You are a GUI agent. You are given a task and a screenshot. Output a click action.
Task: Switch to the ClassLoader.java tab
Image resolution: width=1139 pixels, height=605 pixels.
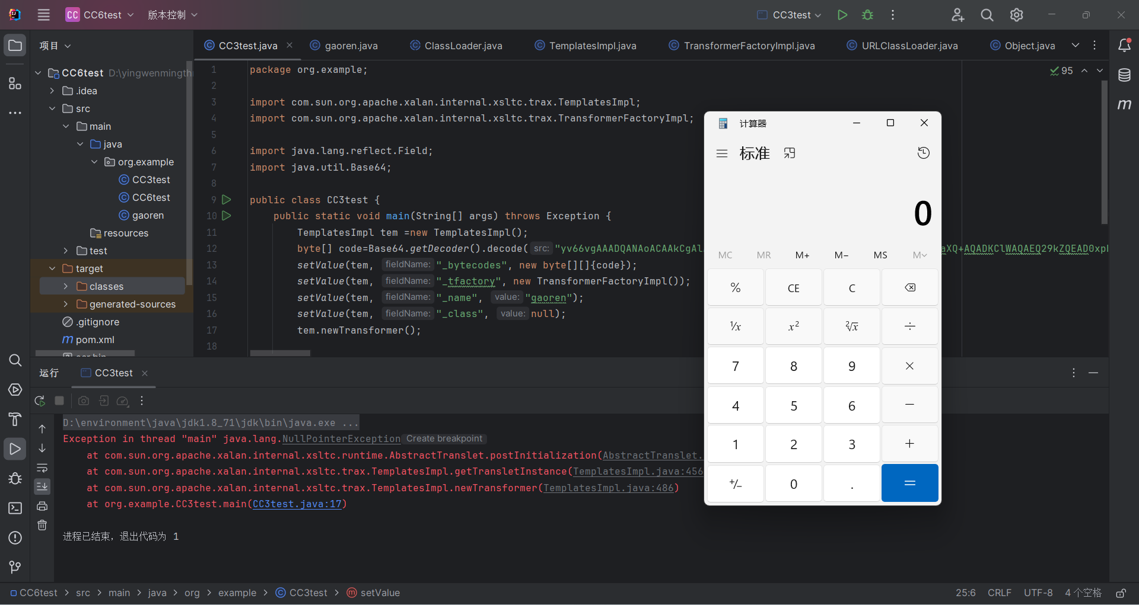(456, 46)
